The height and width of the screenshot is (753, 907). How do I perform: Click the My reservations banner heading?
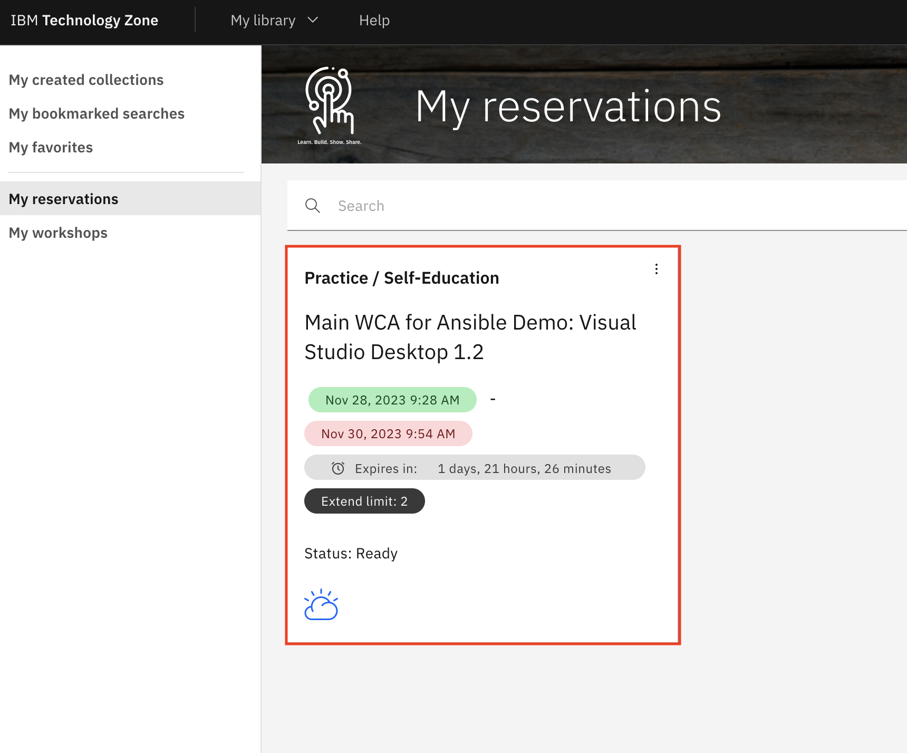pyautogui.click(x=568, y=107)
